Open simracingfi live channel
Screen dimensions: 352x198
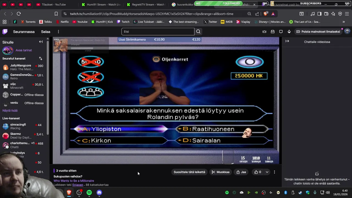click(x=23, y=127)
